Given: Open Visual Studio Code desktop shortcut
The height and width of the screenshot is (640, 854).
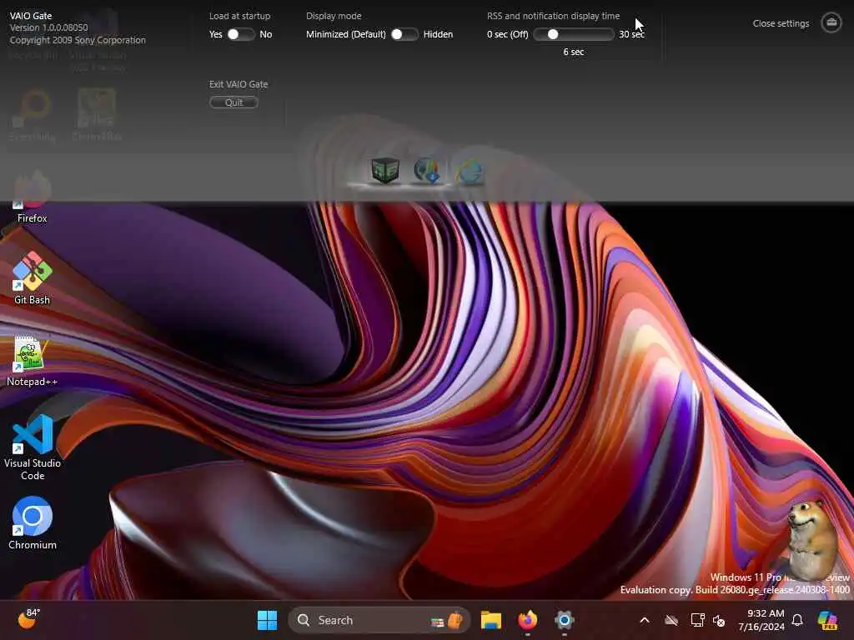Looking at the screenshot, I should point(33,447).
